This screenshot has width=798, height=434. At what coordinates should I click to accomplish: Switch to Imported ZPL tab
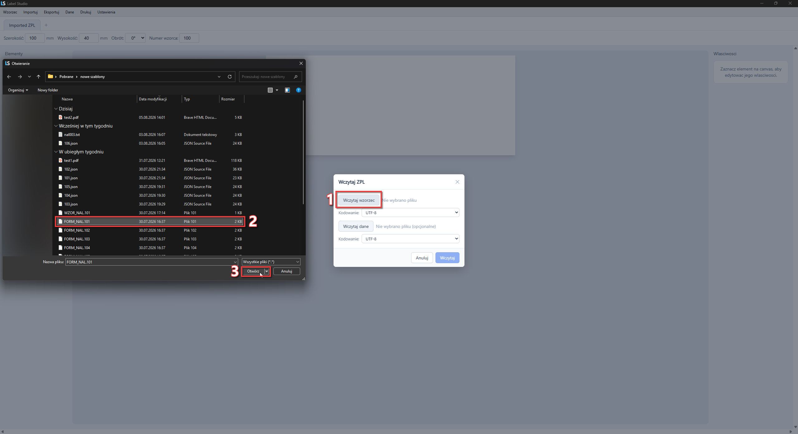pos(22,25)
